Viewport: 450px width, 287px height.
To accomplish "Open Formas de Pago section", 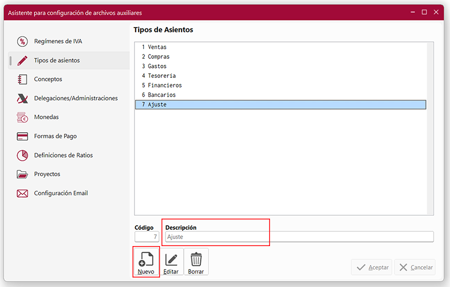I will click(69, 136).
